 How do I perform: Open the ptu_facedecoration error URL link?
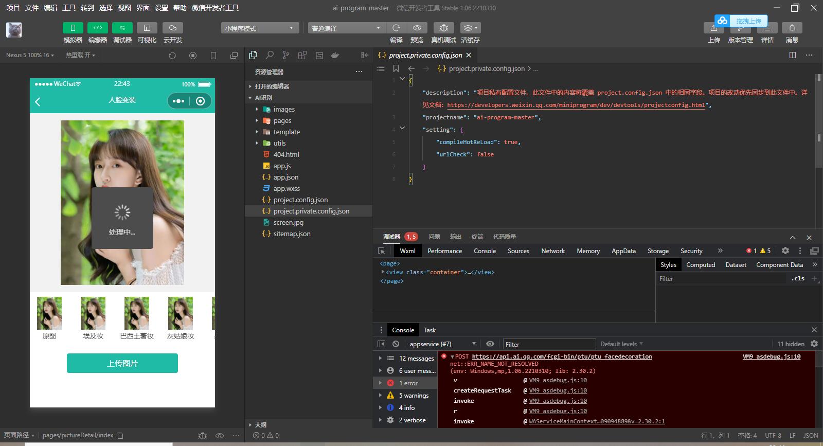(x=562, y=356)
